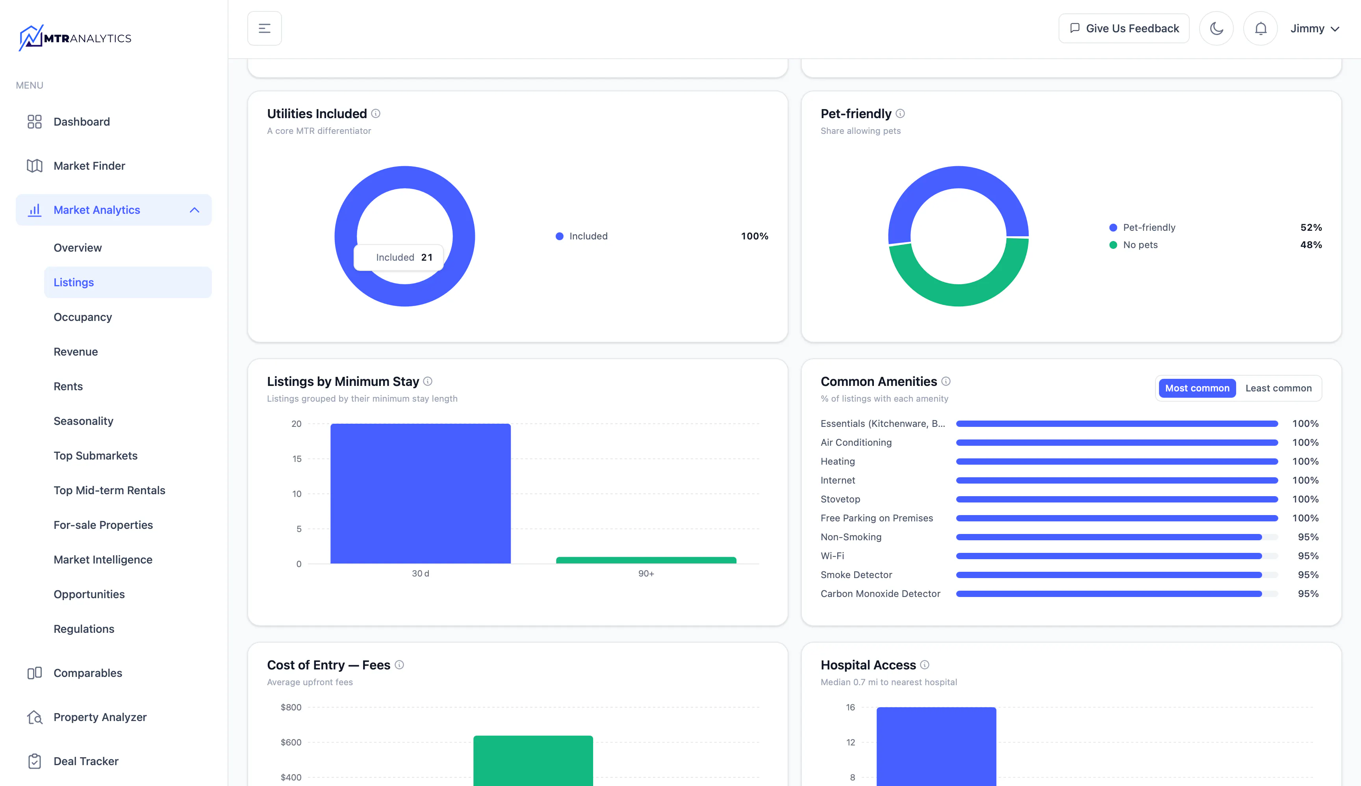Click the Air Conditioning amenity progress bar
The width and height of the screenshot is (1361, 786).
1116,443
